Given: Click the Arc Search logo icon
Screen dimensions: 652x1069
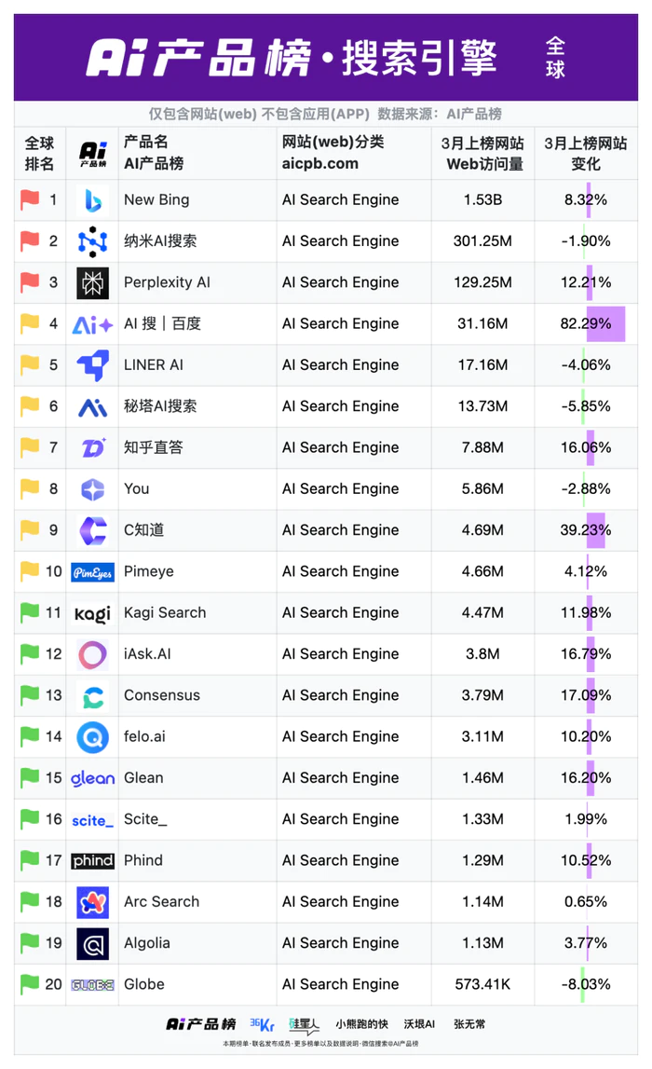Looking at the screenshot, I should tap(92, 903).
